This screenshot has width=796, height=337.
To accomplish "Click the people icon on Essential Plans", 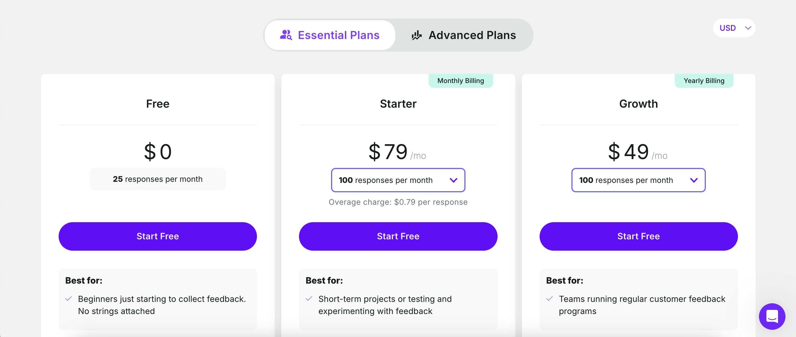I will click(286, 35).
